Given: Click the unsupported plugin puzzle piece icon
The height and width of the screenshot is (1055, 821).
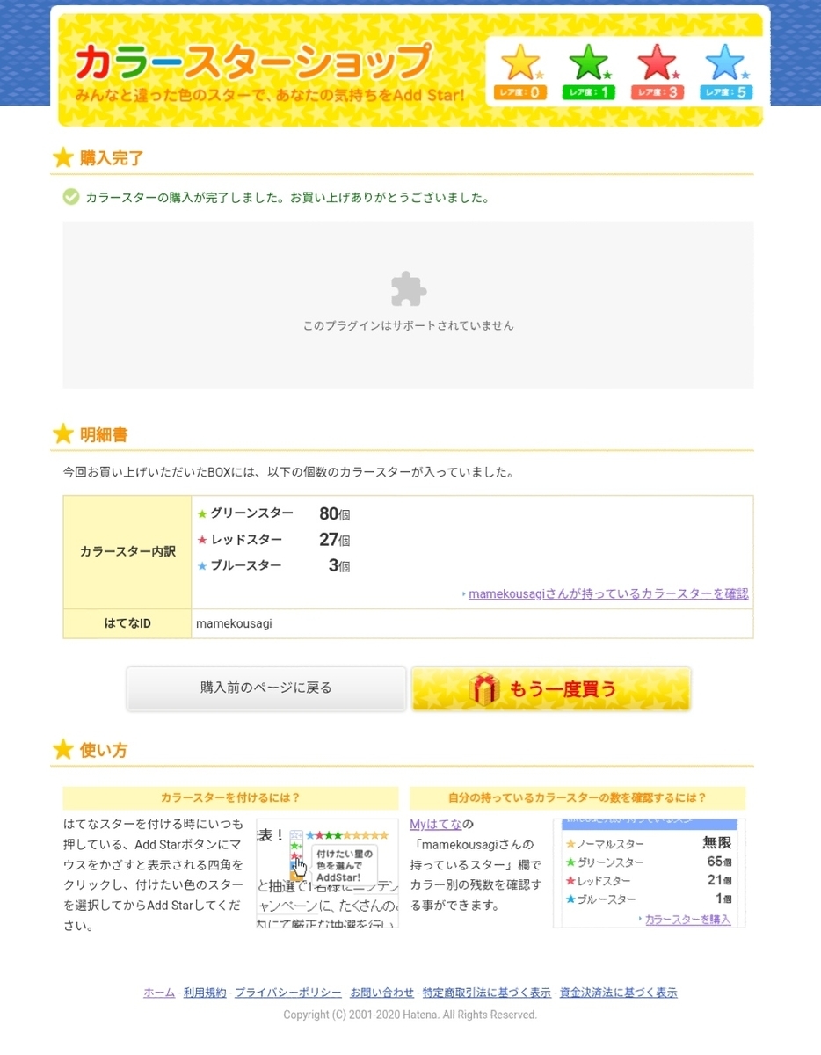Looking at the screenshot, I should coord(408,288).
